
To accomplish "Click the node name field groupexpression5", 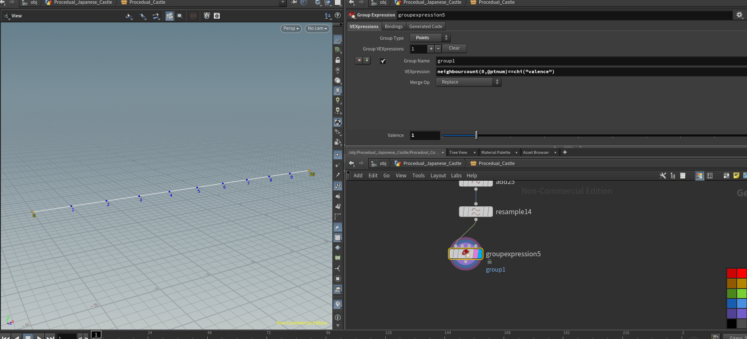I will [x=564, y=15].
